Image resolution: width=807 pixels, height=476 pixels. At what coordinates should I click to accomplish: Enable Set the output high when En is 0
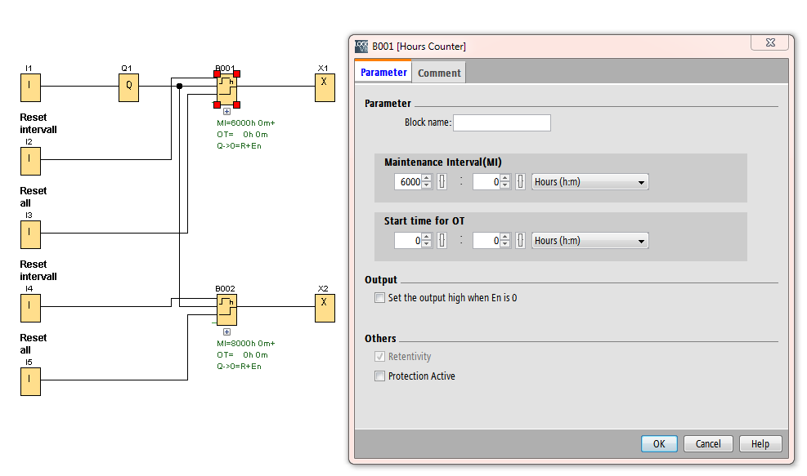pos(379,298)
